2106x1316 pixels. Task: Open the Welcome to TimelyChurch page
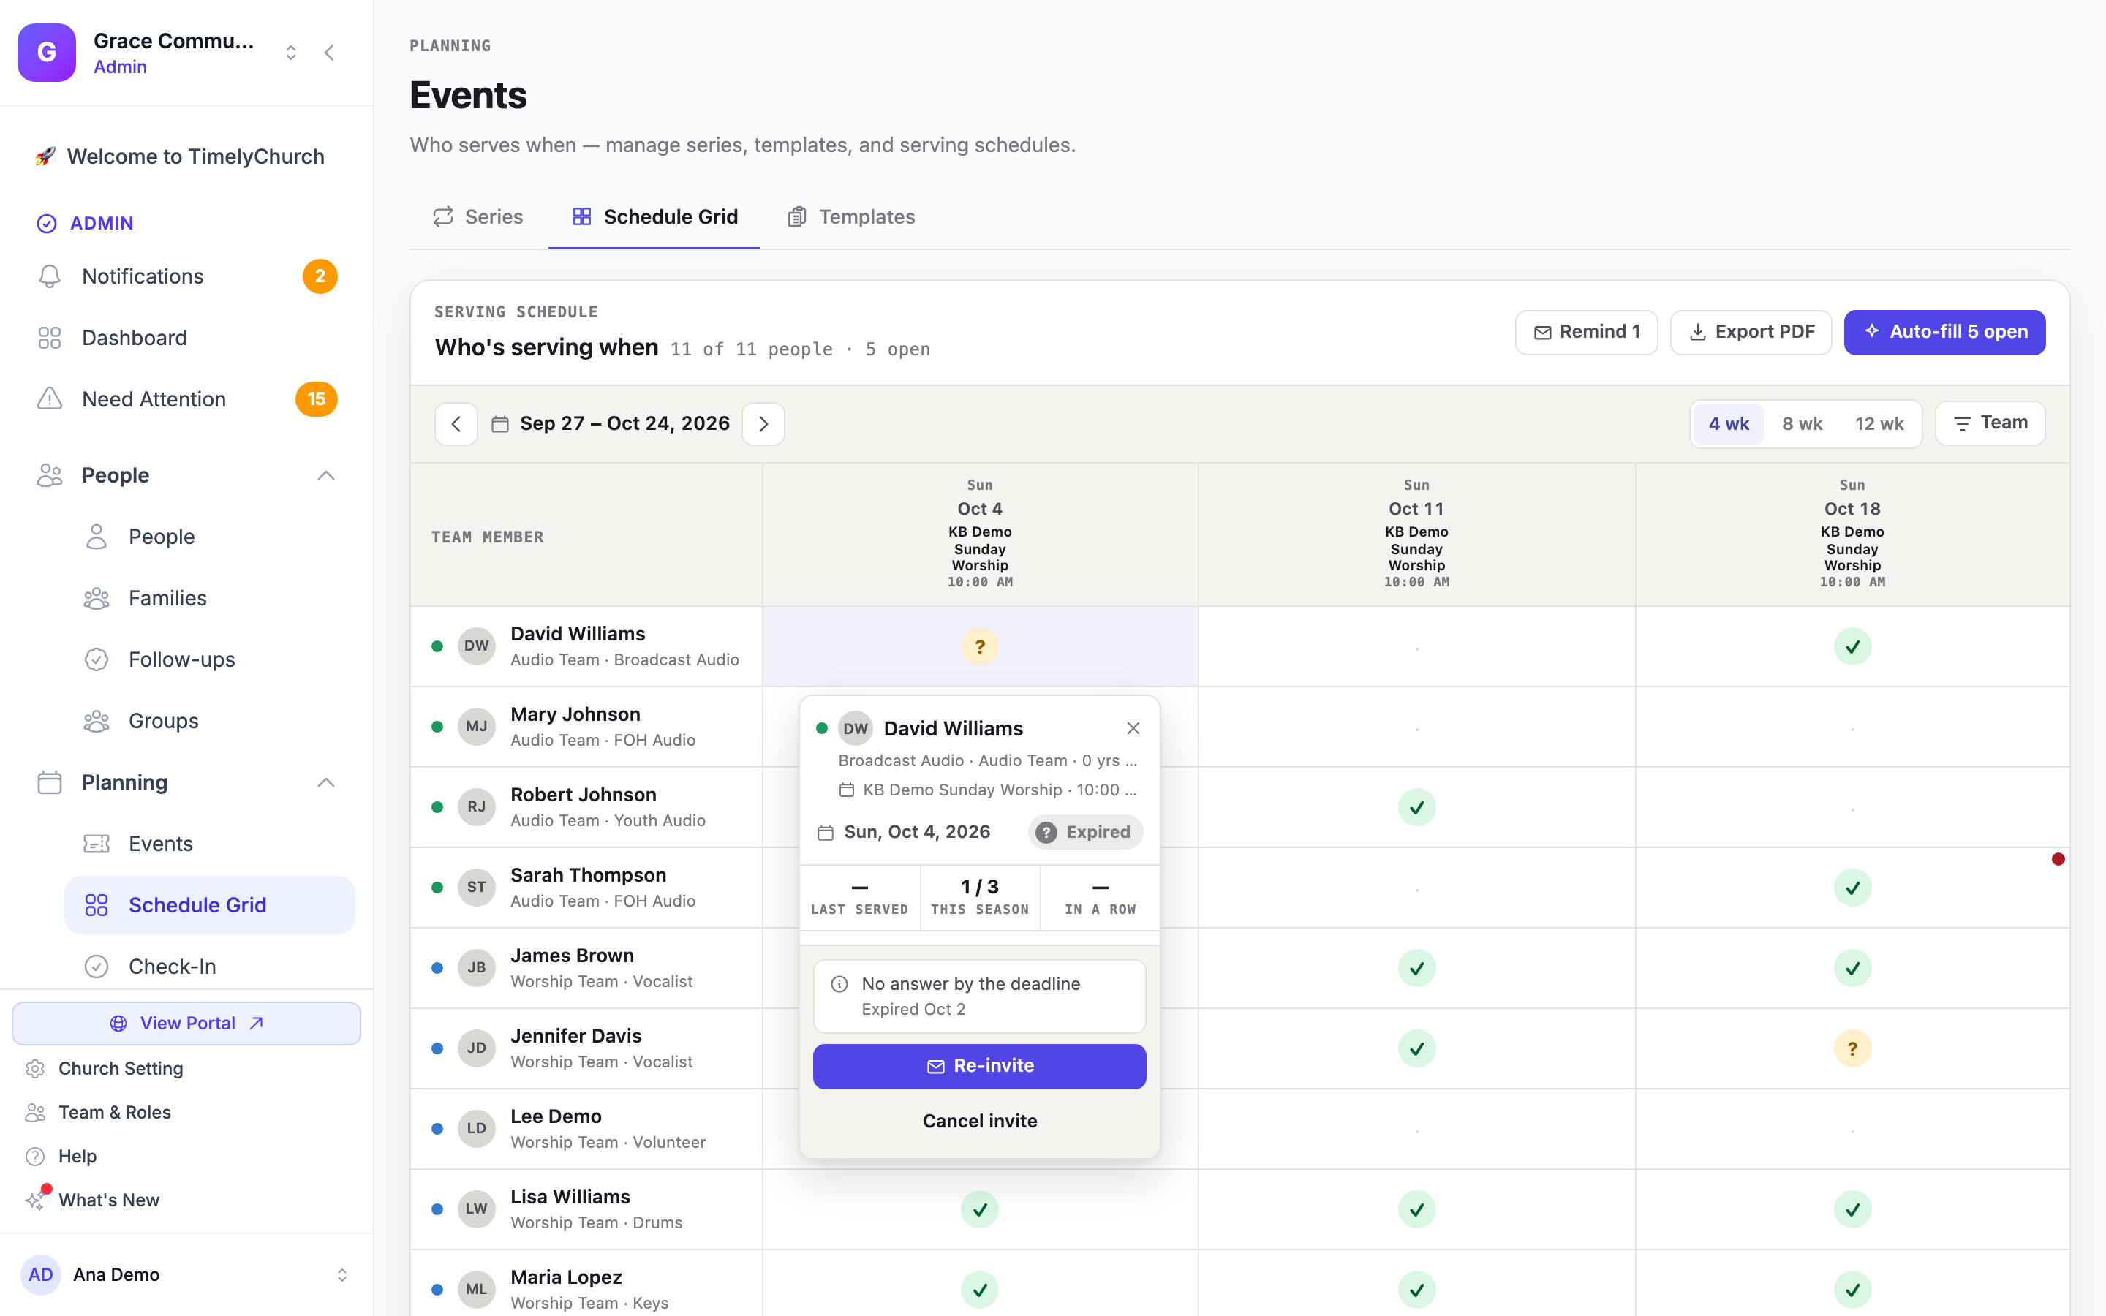point(186,156)
